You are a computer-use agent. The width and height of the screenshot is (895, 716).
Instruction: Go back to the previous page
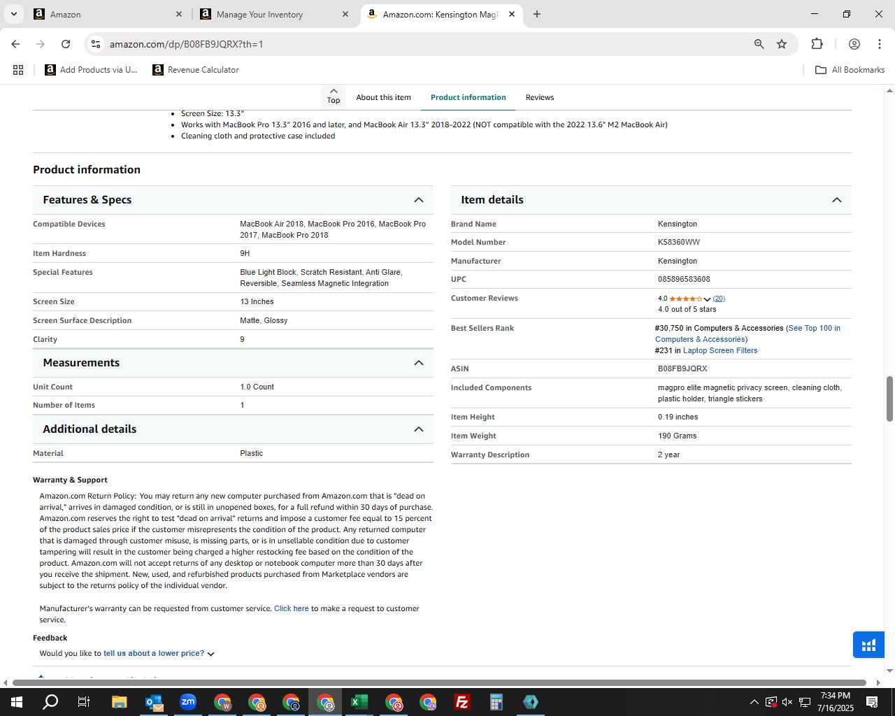pos(15,44)
